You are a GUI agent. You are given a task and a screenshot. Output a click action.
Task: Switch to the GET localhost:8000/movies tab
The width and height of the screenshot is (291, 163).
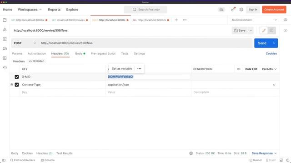70,20
